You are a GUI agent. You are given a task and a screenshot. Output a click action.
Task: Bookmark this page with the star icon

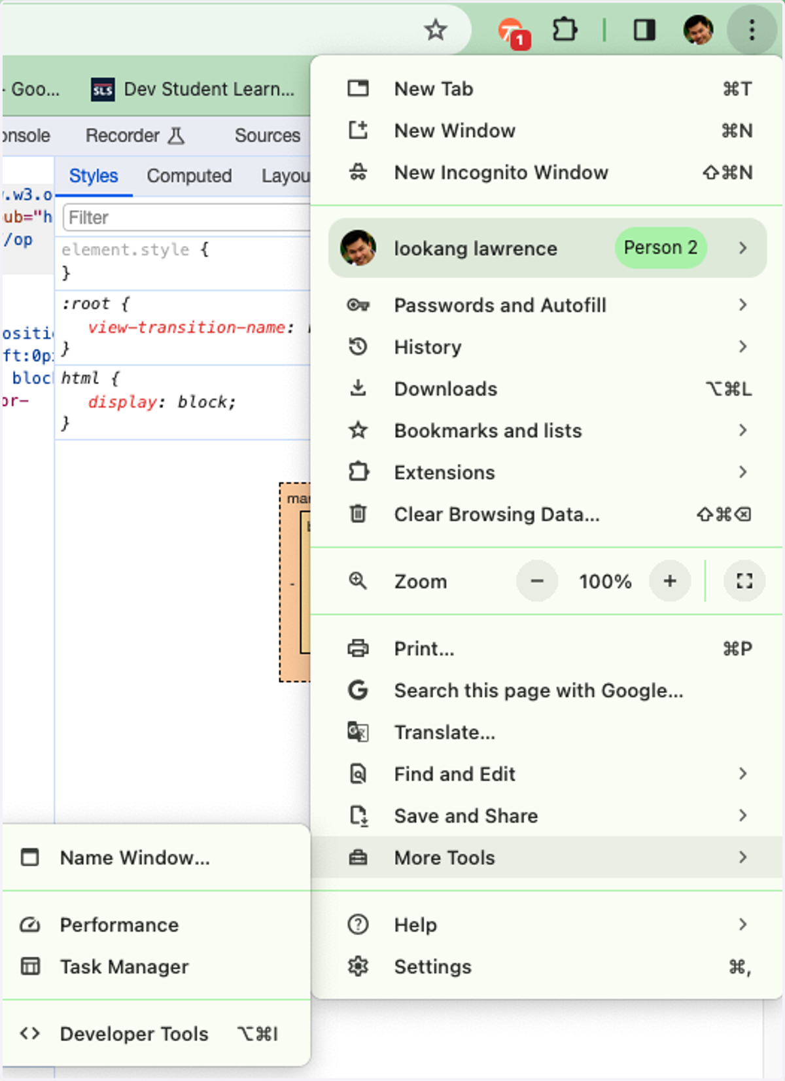pyautogui.click(x=435, y=29)
